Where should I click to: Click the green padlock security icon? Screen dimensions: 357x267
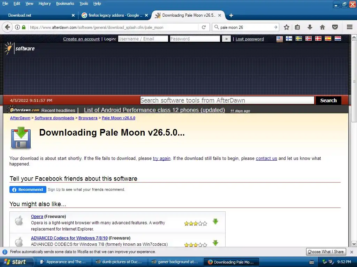24,27
